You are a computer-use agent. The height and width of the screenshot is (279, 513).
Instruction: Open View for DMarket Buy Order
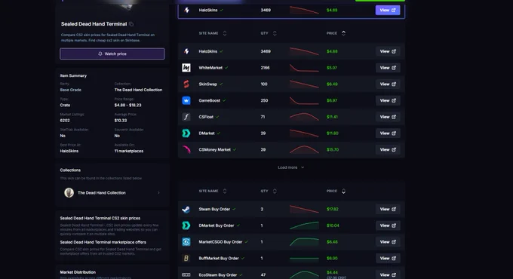pyautogui.click(x=388, y=225)
